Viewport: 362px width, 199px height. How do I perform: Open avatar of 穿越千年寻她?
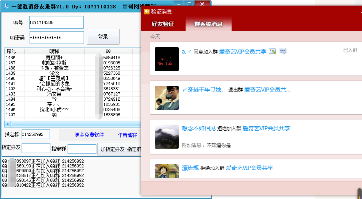pos(167,98)
